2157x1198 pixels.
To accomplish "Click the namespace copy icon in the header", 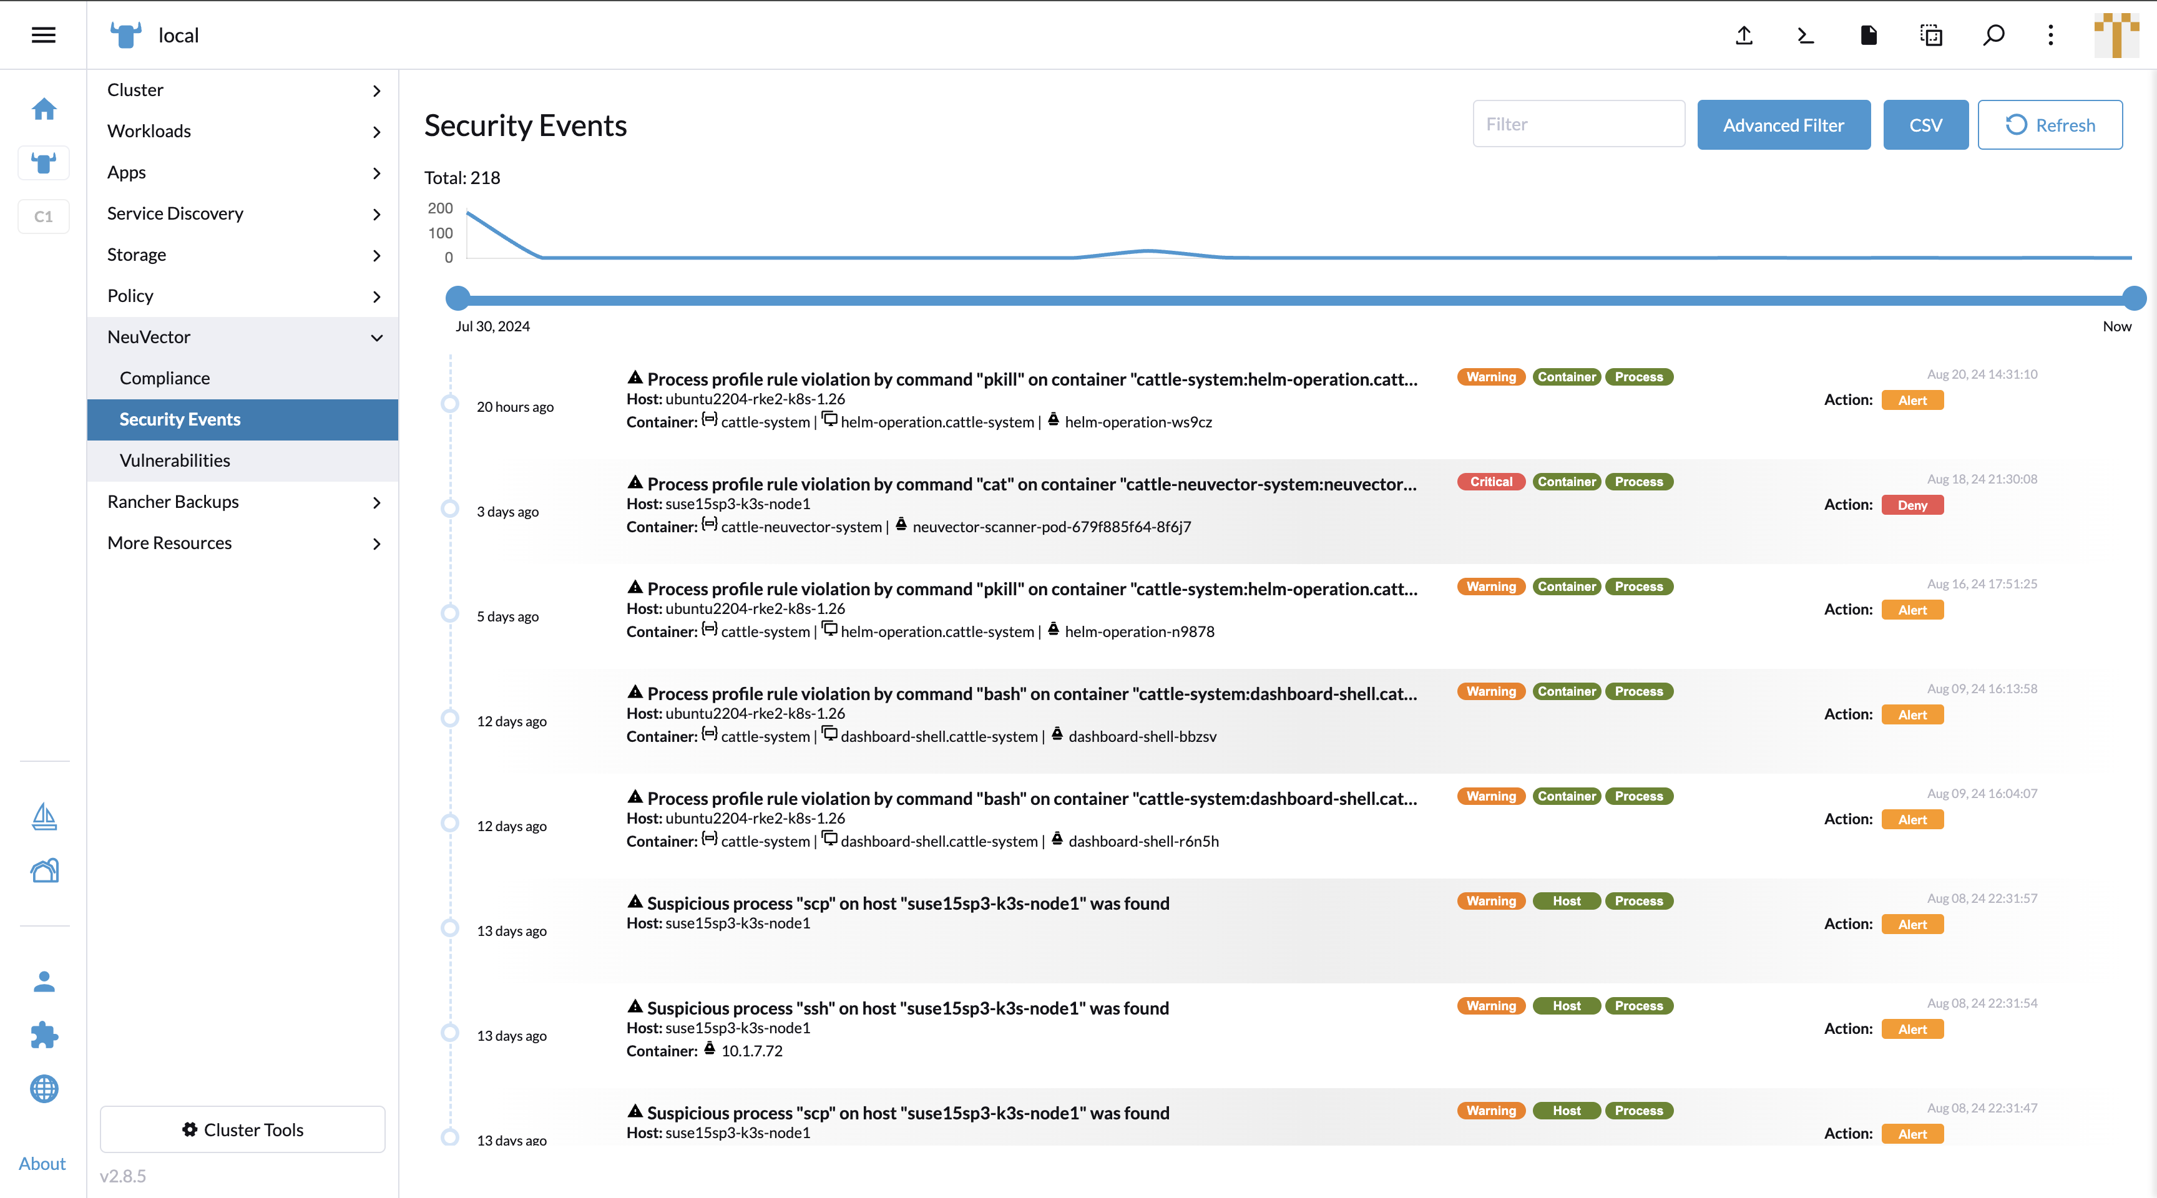I will [1931, 35].
